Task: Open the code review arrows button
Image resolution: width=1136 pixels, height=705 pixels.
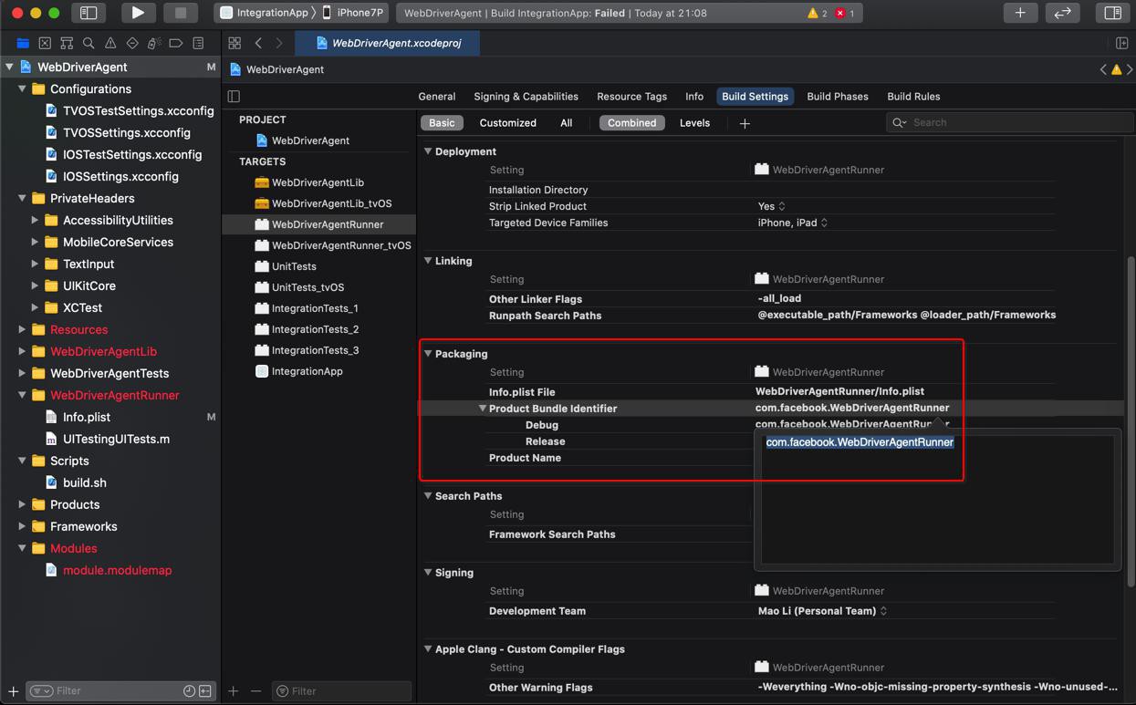Action: [1063, 13]
